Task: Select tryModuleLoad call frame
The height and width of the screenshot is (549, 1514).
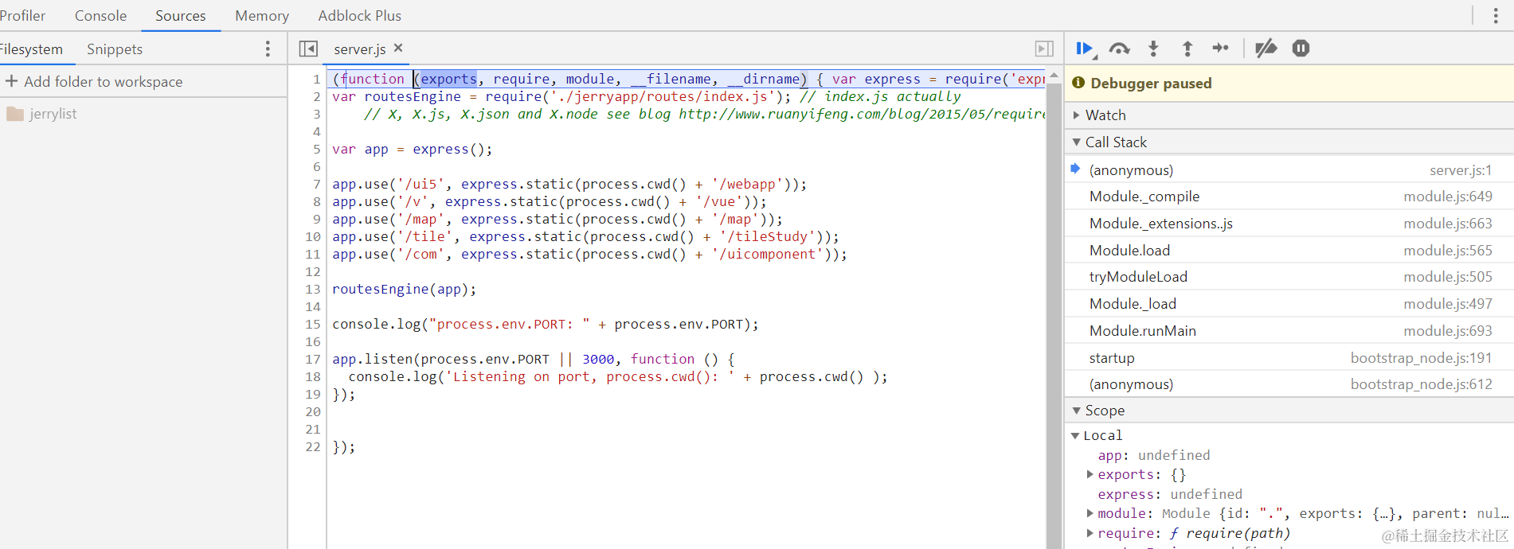Action: 1289,277
